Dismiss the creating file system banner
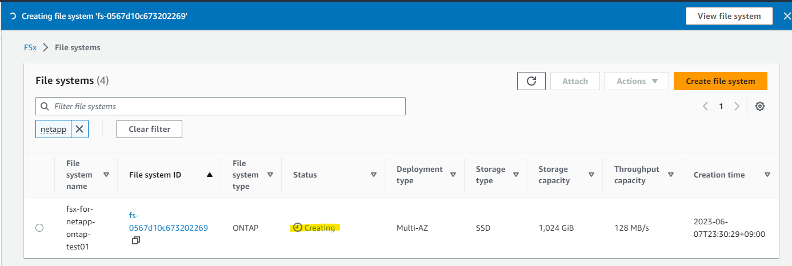 pos(786,16)
